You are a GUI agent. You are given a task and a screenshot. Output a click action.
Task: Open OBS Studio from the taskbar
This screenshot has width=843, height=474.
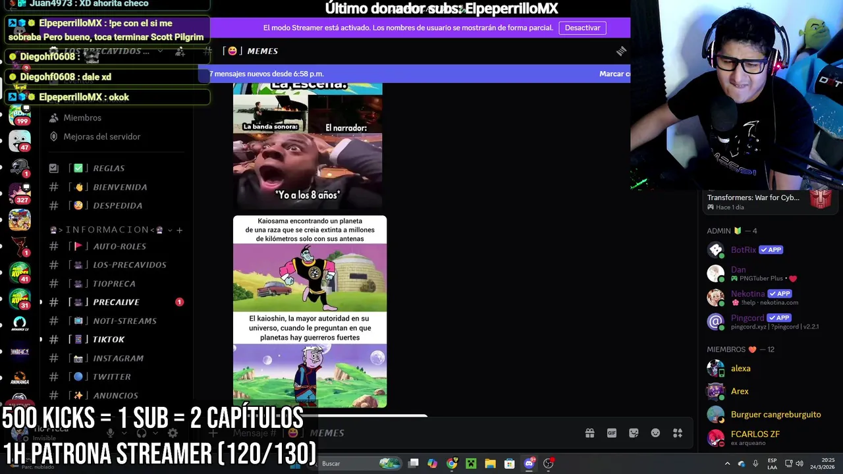point(548,463)
